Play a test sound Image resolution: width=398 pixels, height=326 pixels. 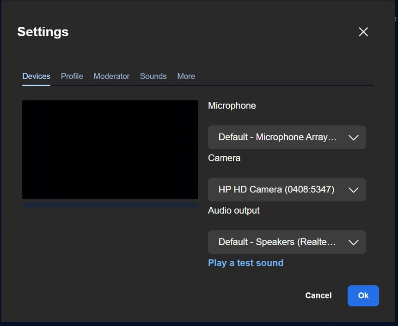pos(245,263)
